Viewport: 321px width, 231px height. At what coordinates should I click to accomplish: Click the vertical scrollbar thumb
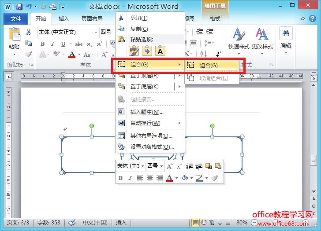tap(314, 160)
